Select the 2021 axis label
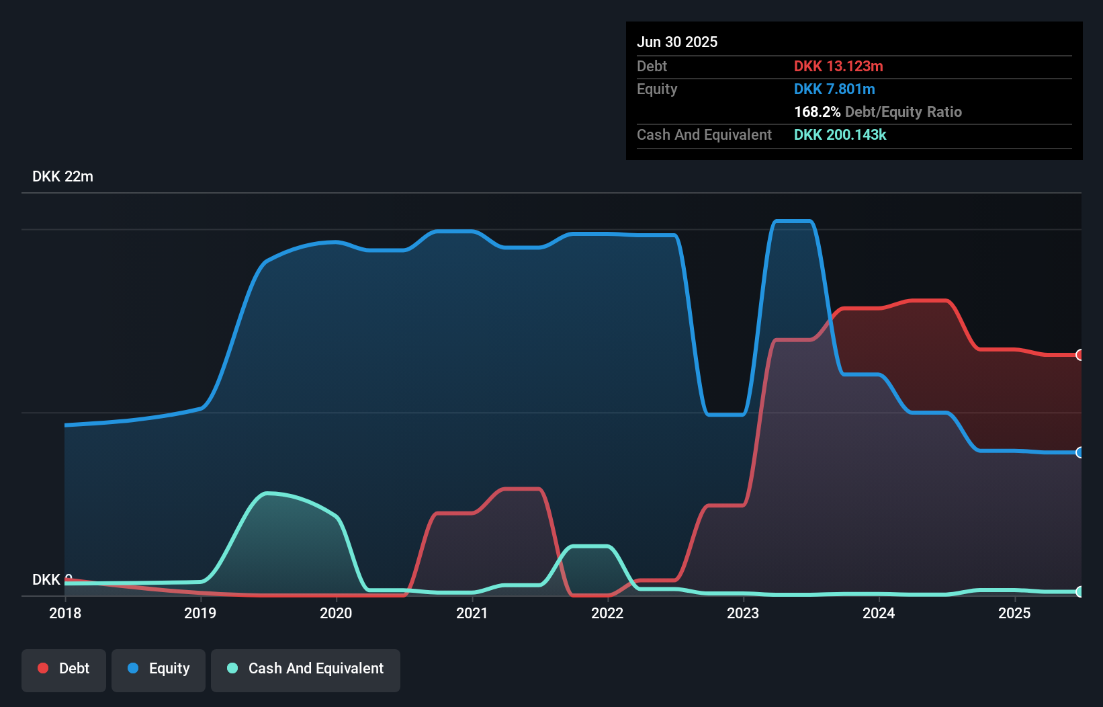Image resolution: width=1103 pixels, height=707 pixels. click(472, 613)
